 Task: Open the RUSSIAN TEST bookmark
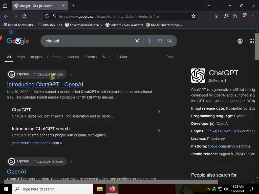[50, 25]
